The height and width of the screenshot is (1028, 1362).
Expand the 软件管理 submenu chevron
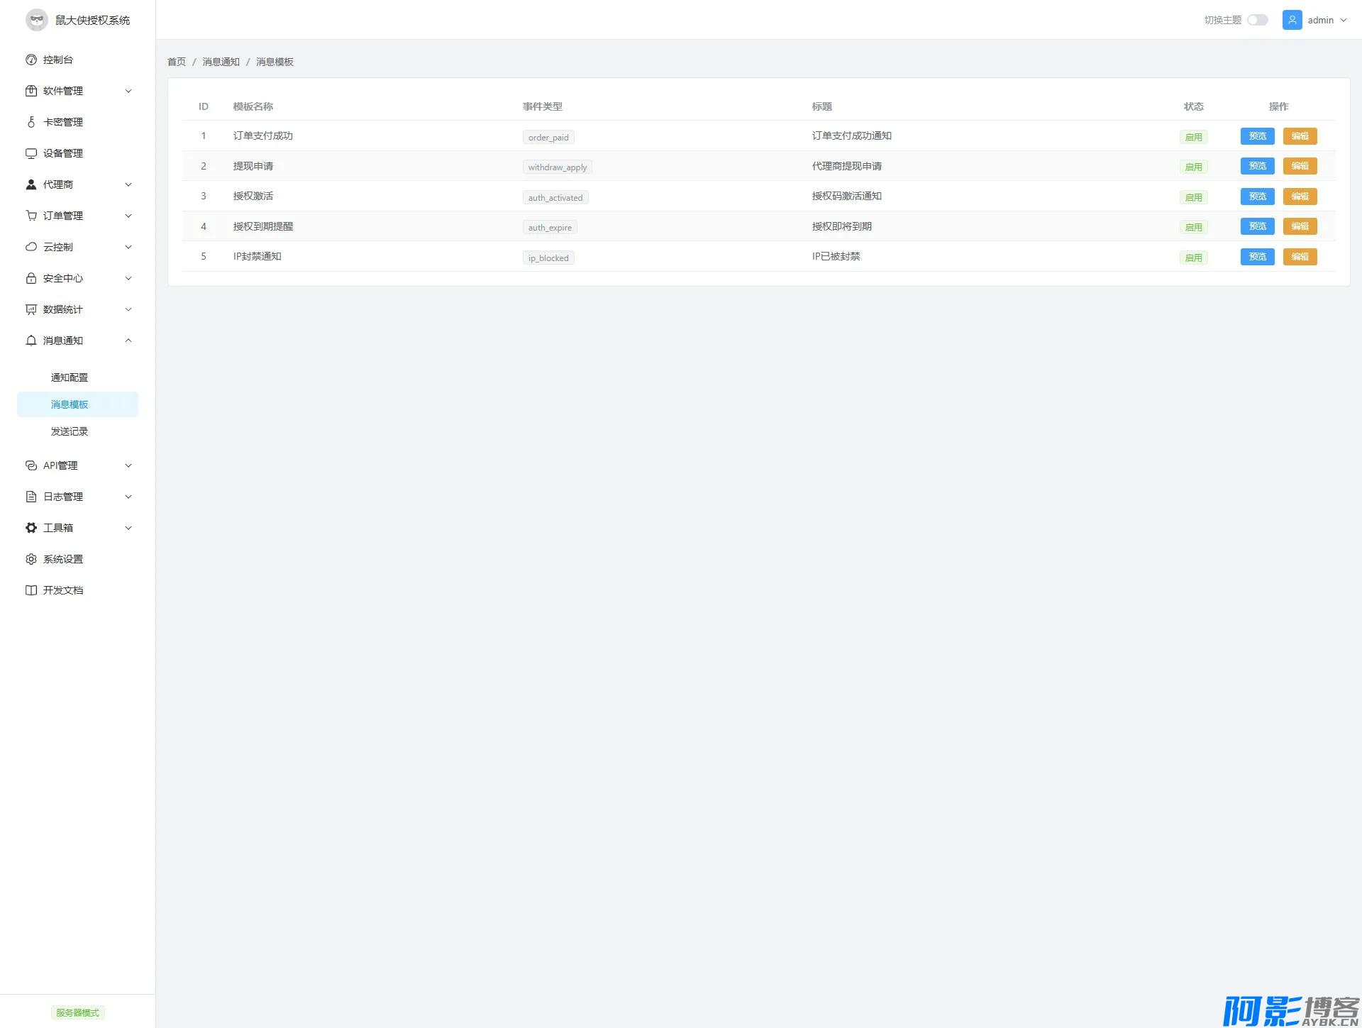[128, 91]
